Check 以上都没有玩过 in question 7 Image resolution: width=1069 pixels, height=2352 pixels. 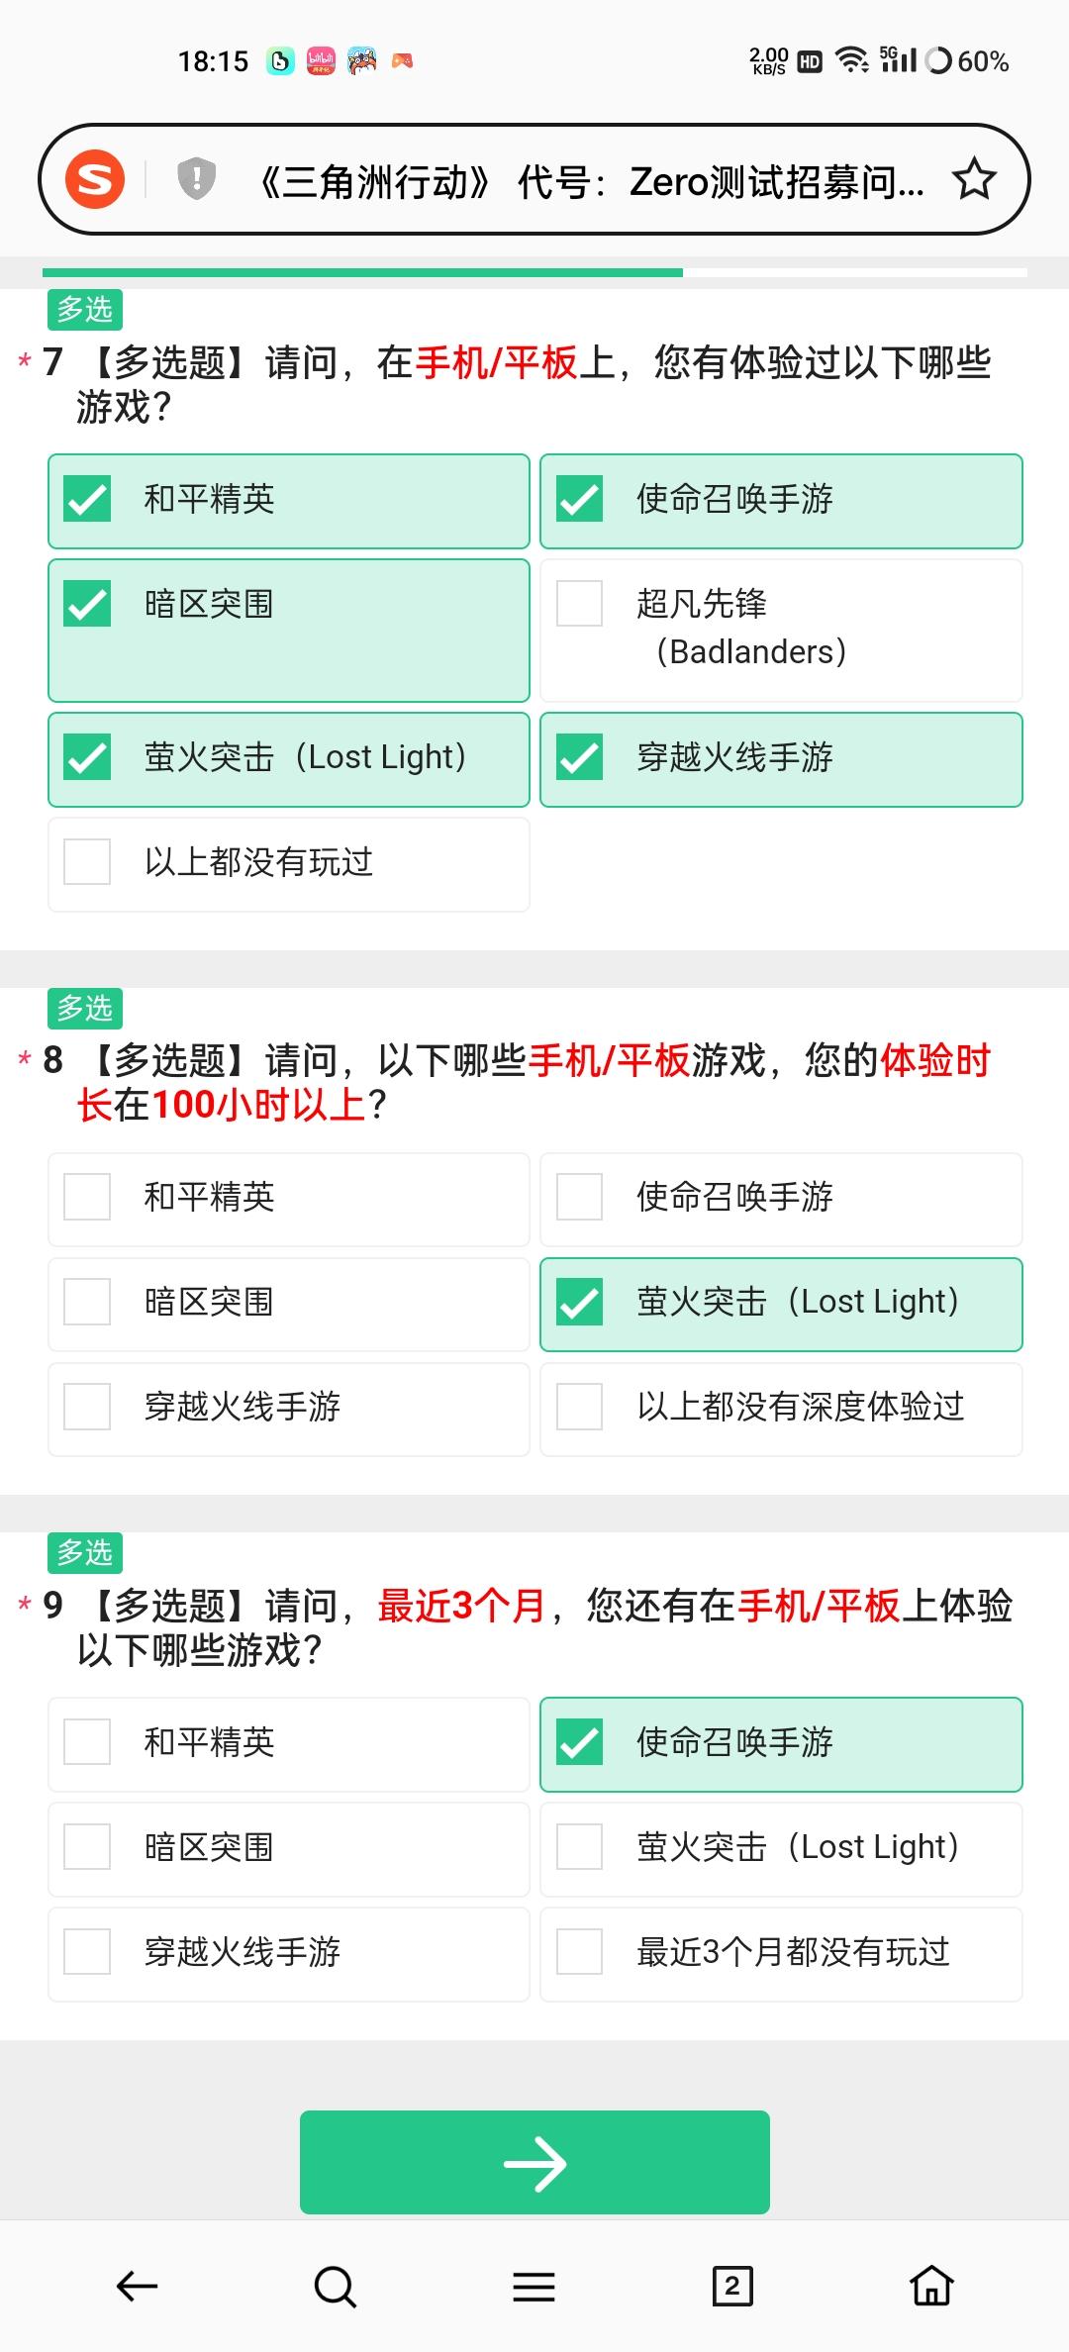pos(289,864)
